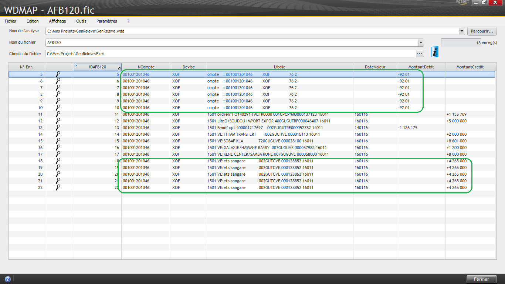Select Bénéf cpt 400001217697 libelle cell
505x284 pixels.
(x=279, y=128)
